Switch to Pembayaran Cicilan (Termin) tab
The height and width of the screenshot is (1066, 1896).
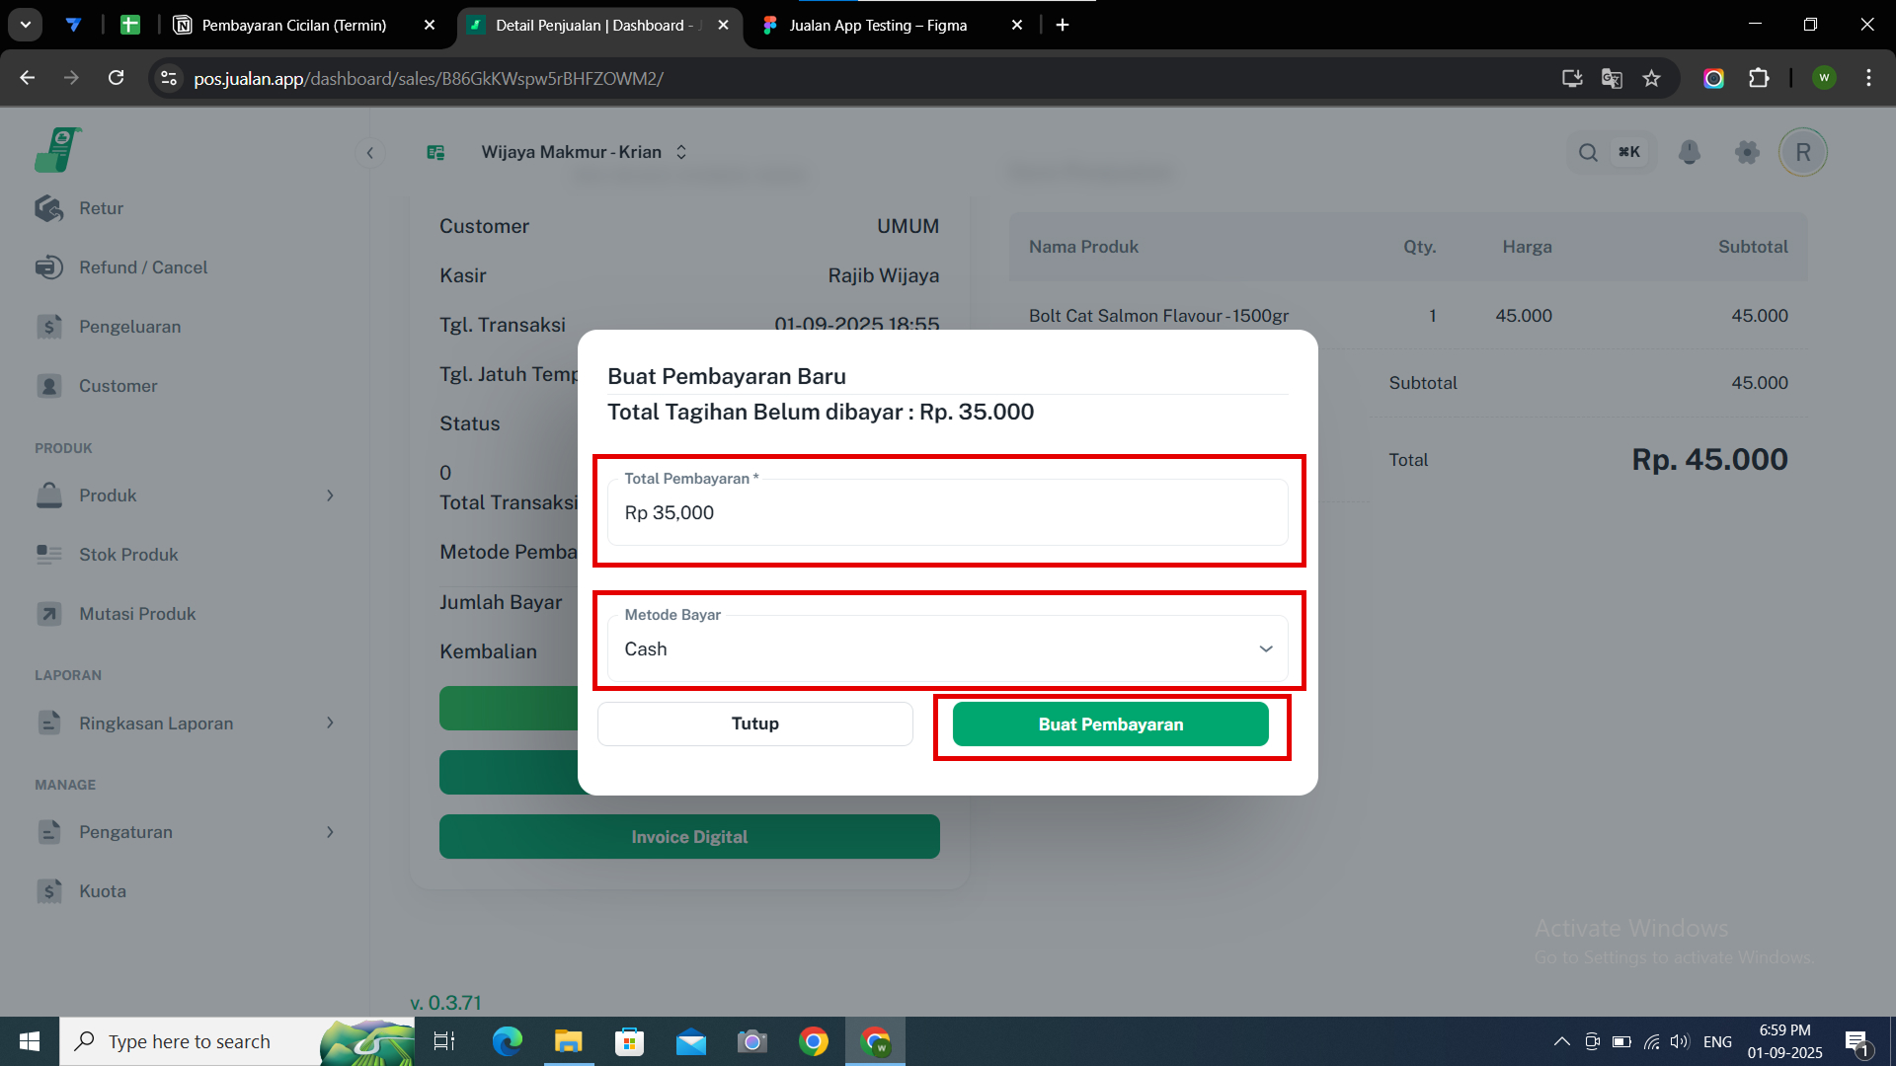pyautogui.click(x=294, y=25)
